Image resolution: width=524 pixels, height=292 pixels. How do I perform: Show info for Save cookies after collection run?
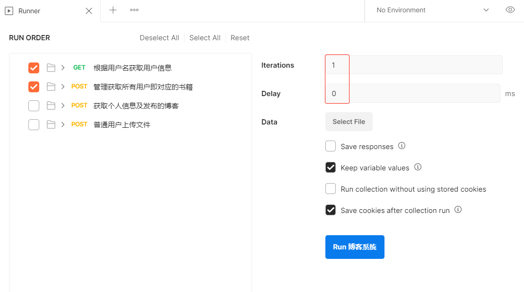(458, 209)
